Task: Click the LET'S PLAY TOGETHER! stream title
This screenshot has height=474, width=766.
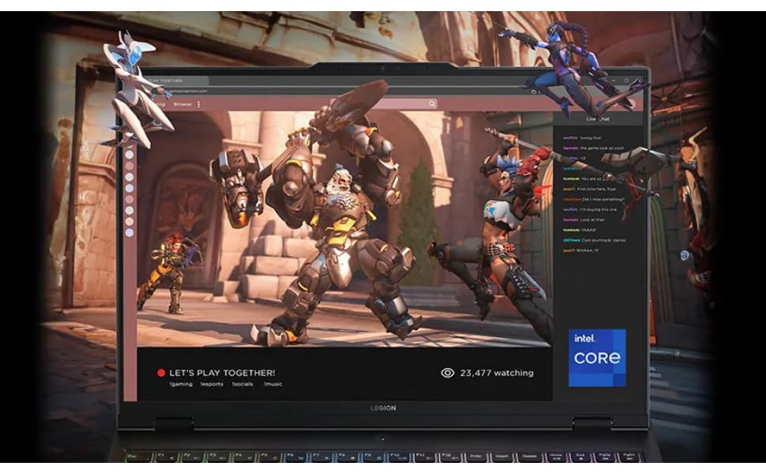Action: tap(222, 373)
